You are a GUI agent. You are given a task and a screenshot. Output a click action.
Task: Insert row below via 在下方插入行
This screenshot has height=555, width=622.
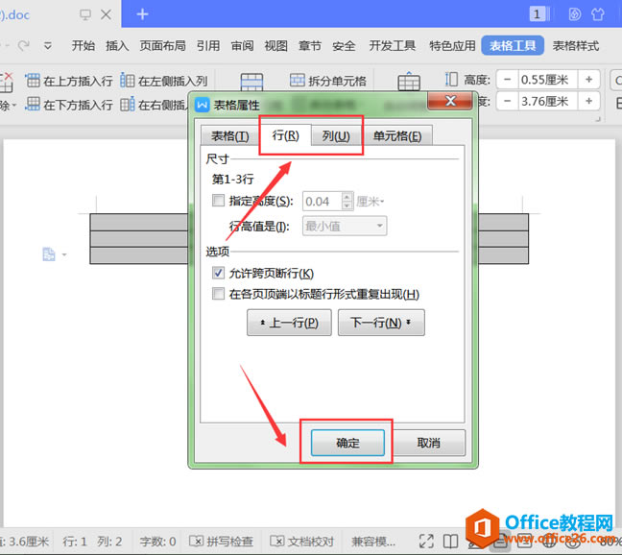pos(69,105)
